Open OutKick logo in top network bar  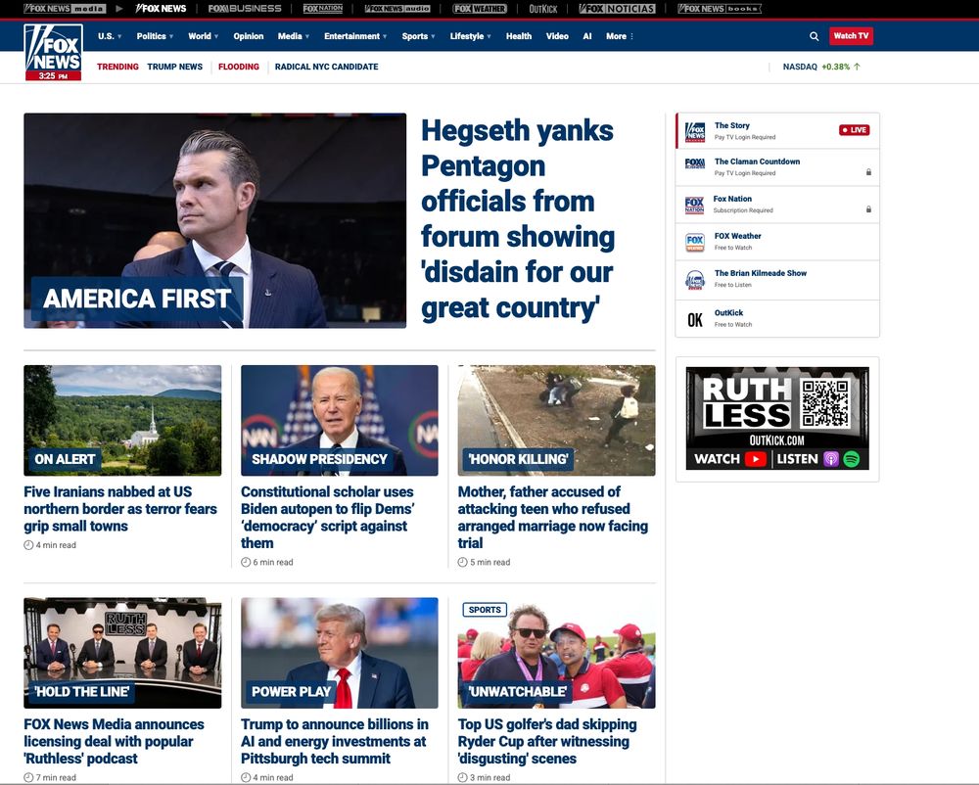tap(543, 9)
